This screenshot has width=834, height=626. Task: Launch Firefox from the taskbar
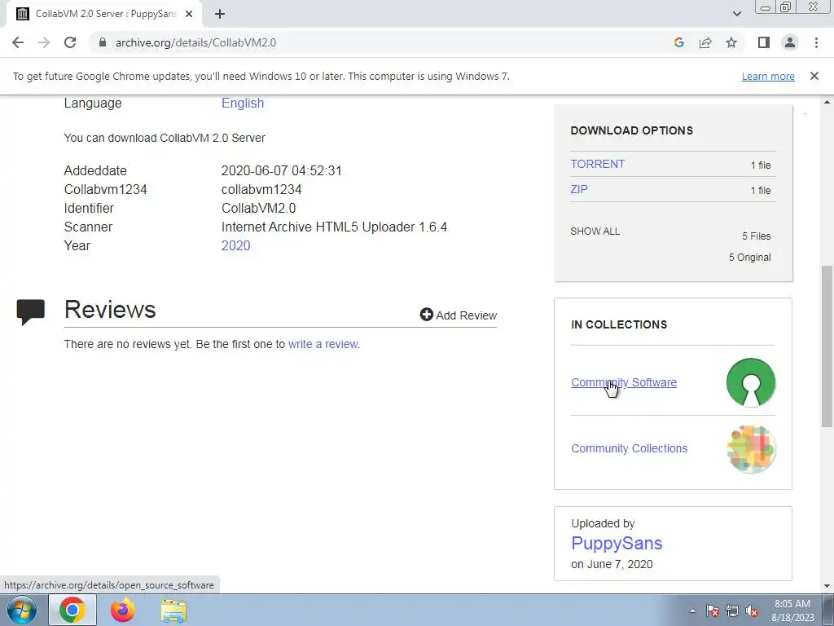click(x=122, y=610)
